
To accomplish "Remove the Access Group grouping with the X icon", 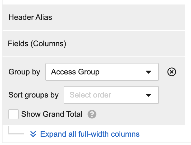I will 171,72.
